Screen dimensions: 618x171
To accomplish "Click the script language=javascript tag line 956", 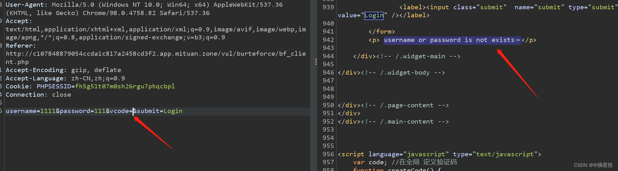I will click(x=439, y=154).
